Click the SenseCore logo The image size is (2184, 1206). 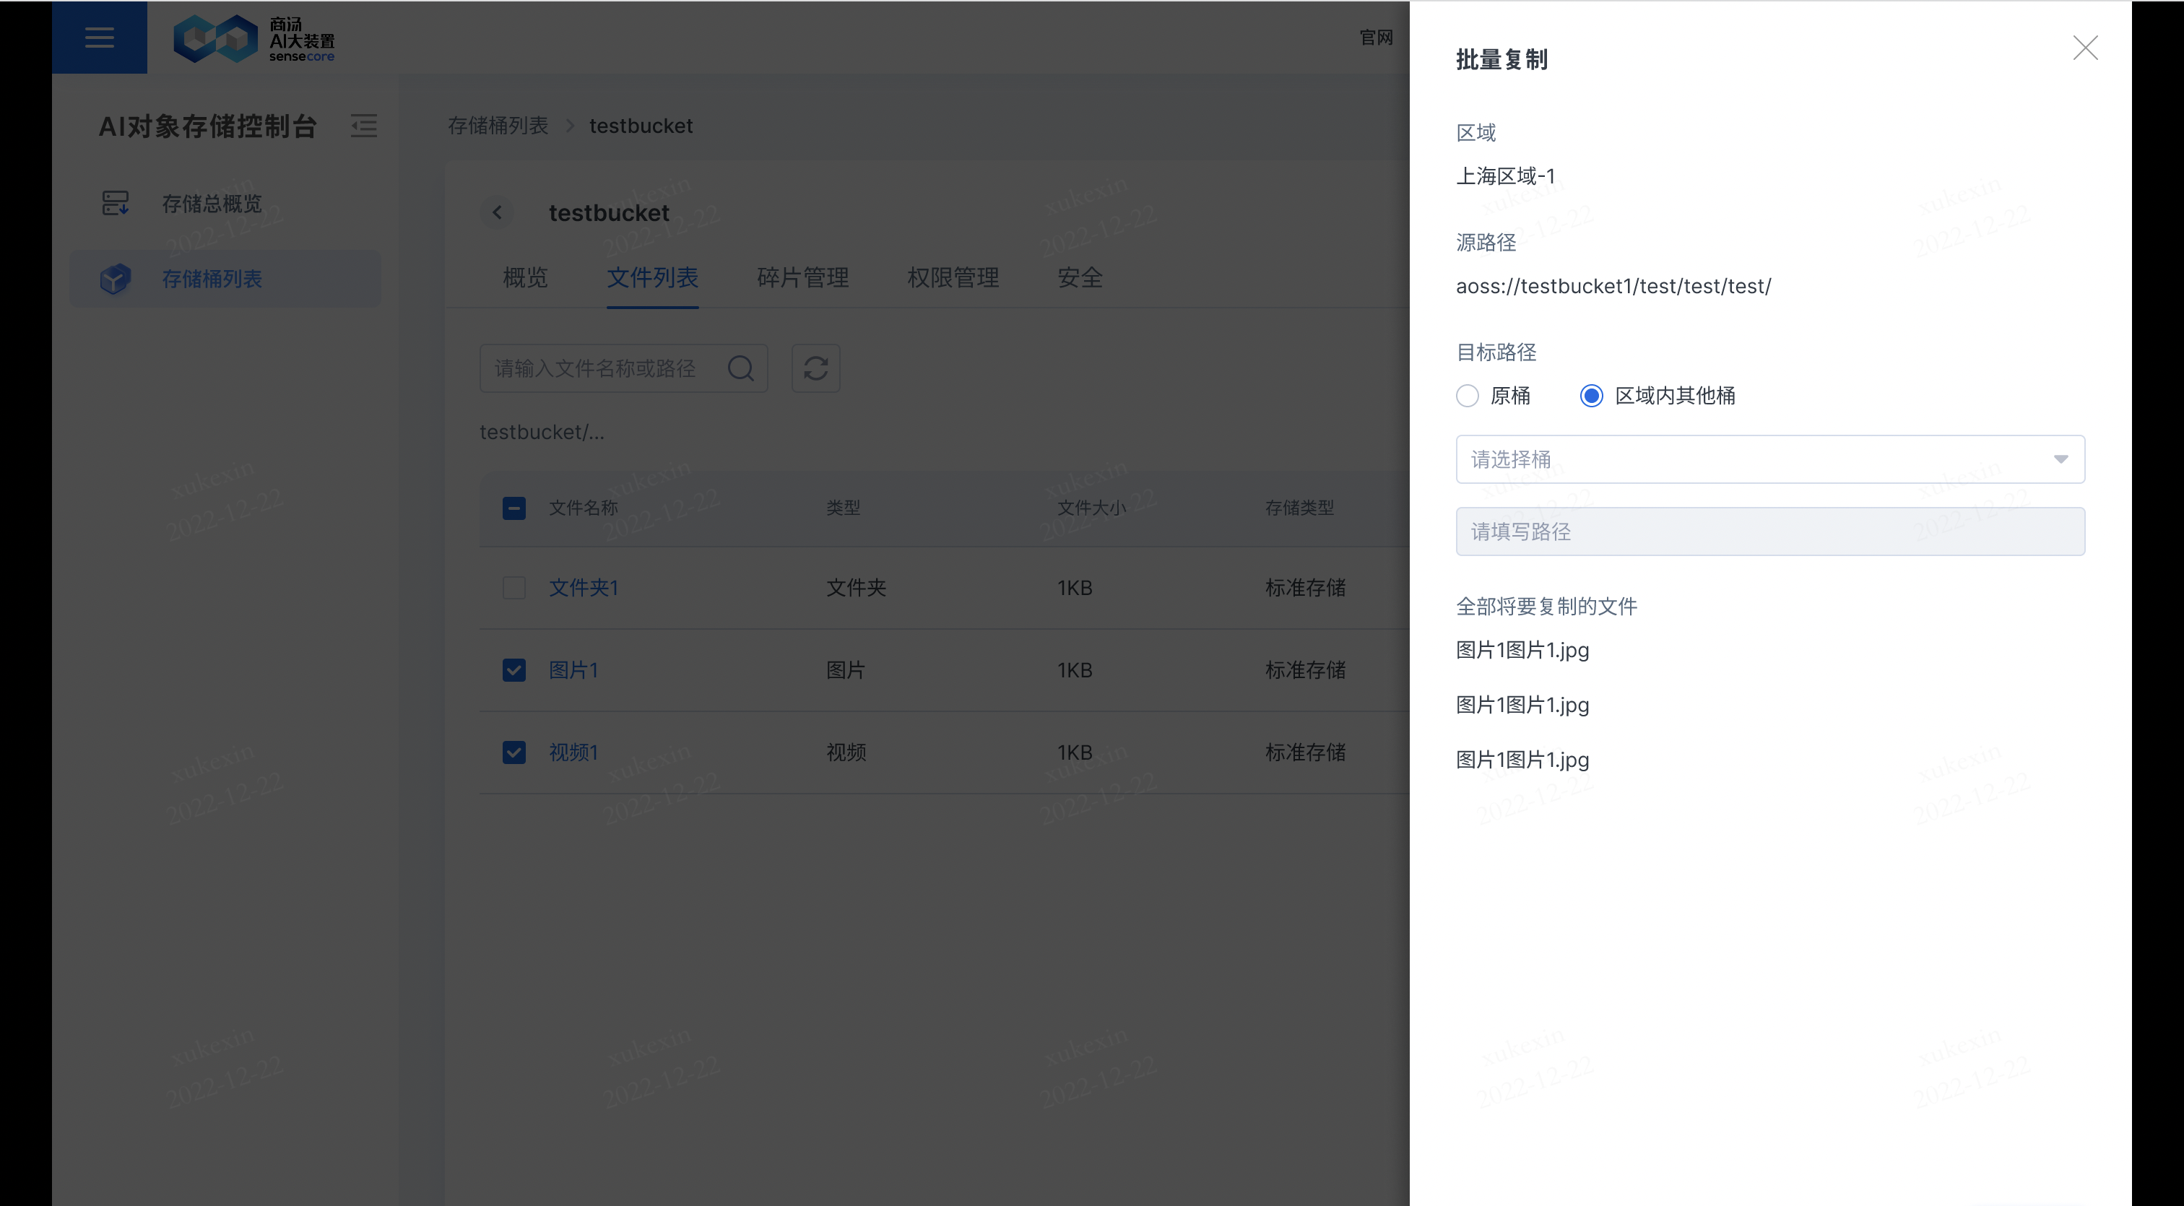tap(253, 38)
